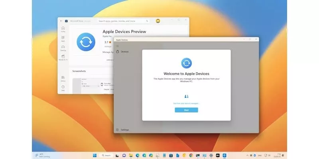Screen dimensions: 319x159
Task: Open the Chat app on taskbar
Action: point(124,155)
